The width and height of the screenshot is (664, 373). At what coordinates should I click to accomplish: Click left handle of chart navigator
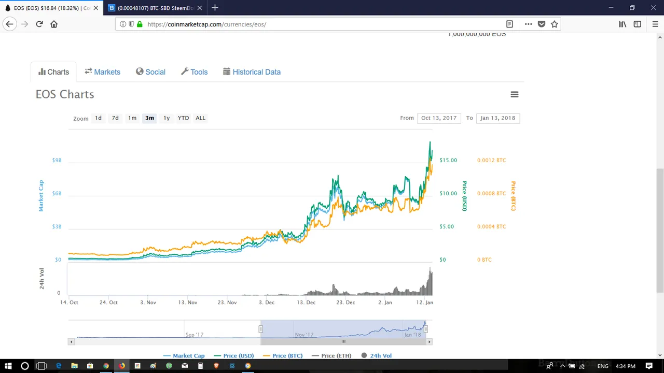260,329
